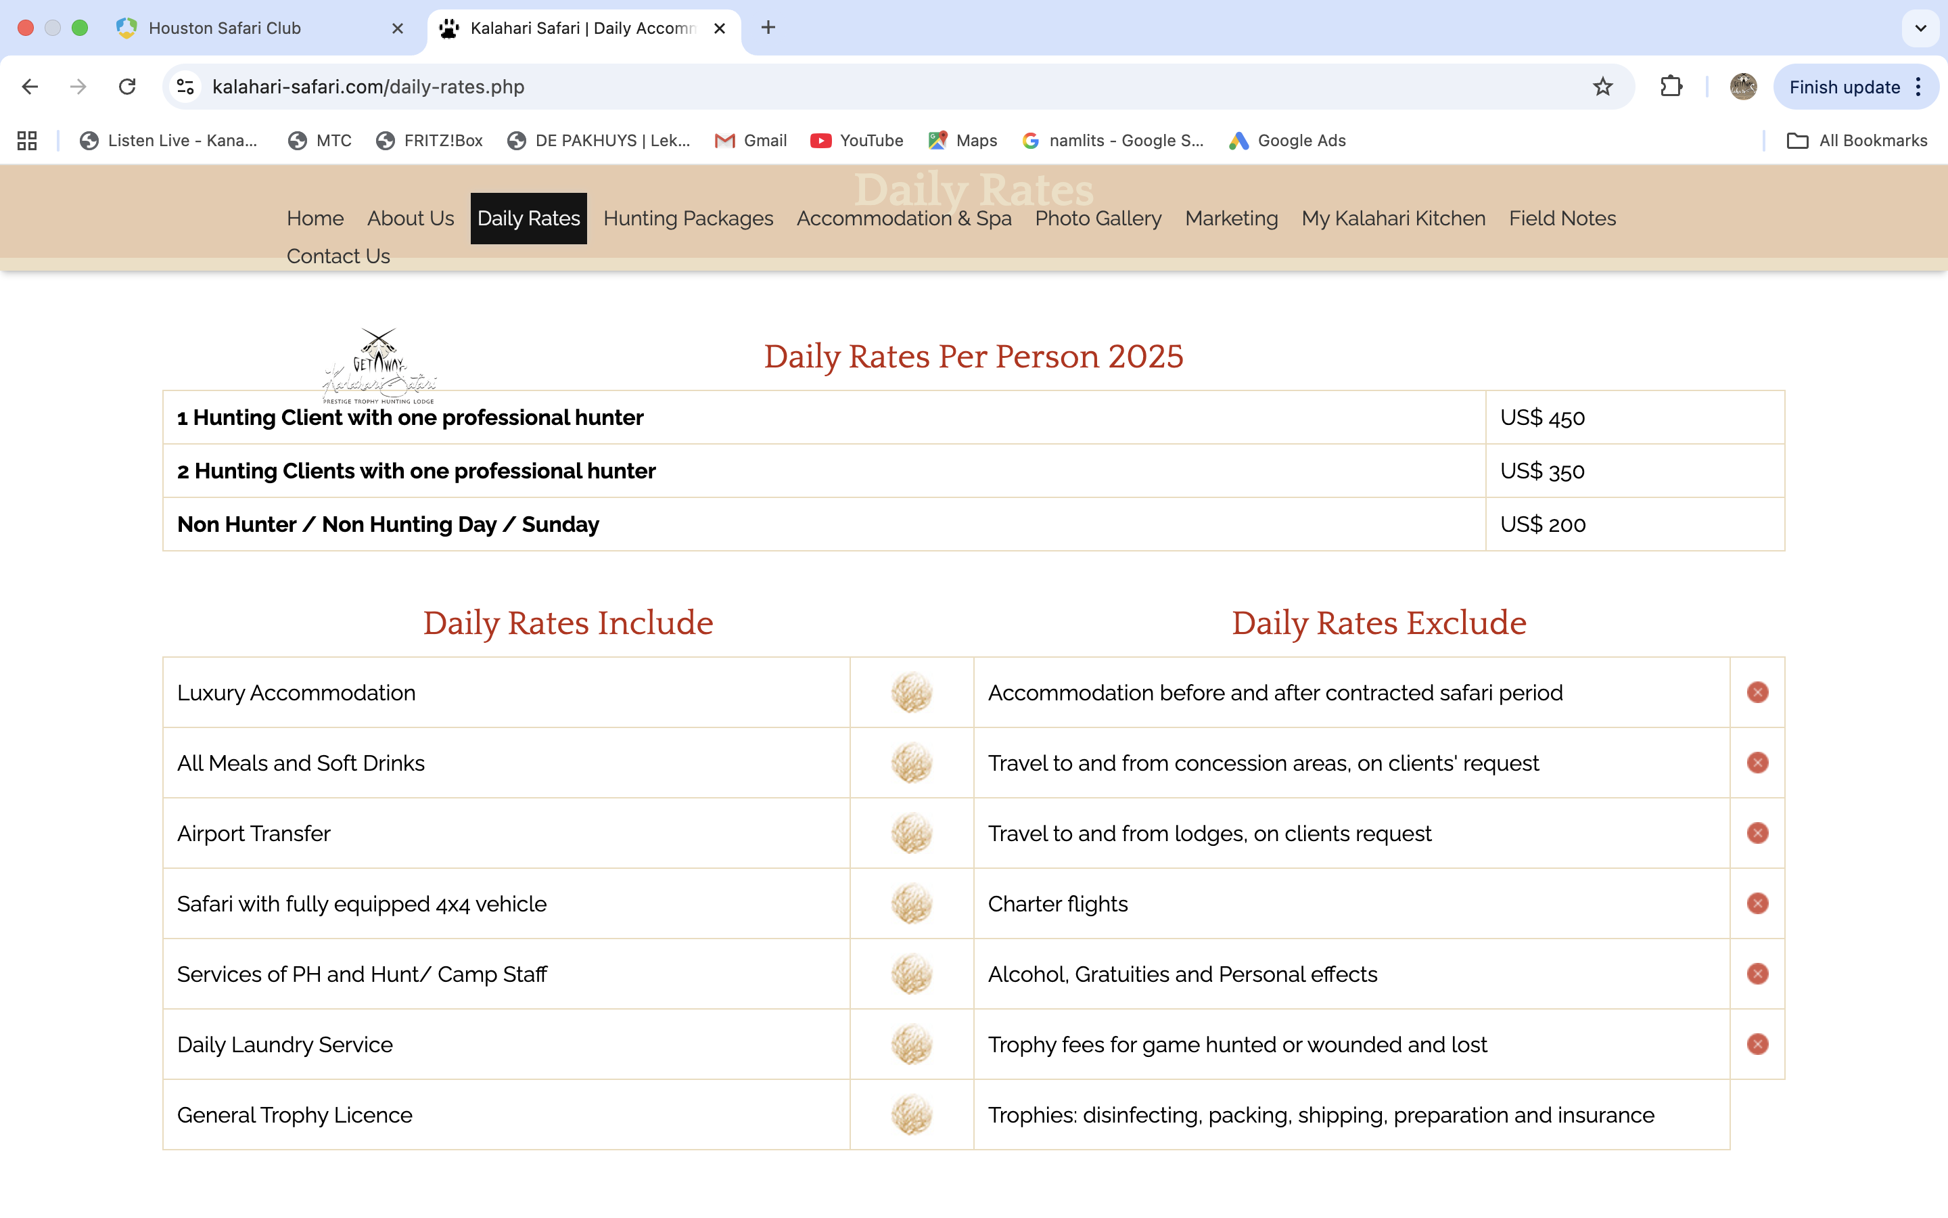The height and width of the screenshot is (1218, 1948).
Task: Close the Houston Safari Club tab
Action: (398, 28)
